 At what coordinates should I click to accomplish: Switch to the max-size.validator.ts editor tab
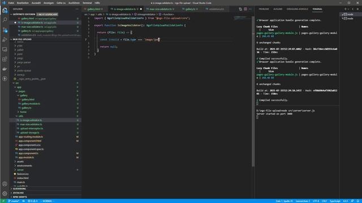(161, 9)
